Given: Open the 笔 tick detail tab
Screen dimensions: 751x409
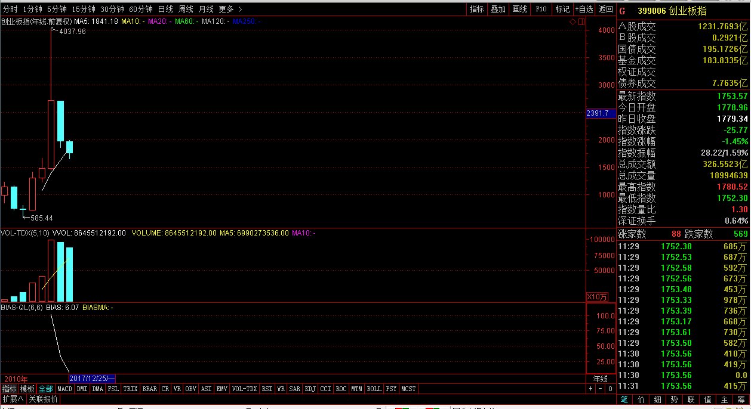Looking at the screenshot, I should (x=624, y=399).
